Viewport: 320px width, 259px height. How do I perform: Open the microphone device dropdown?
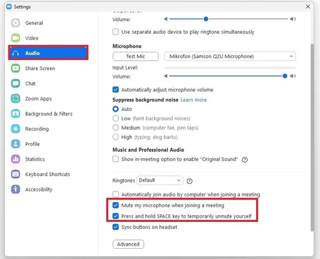pyautogui.click(x=230, y=56)
